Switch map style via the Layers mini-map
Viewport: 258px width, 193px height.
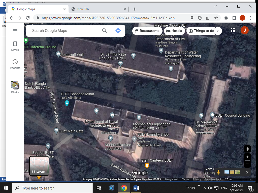(x=39, y=166)
